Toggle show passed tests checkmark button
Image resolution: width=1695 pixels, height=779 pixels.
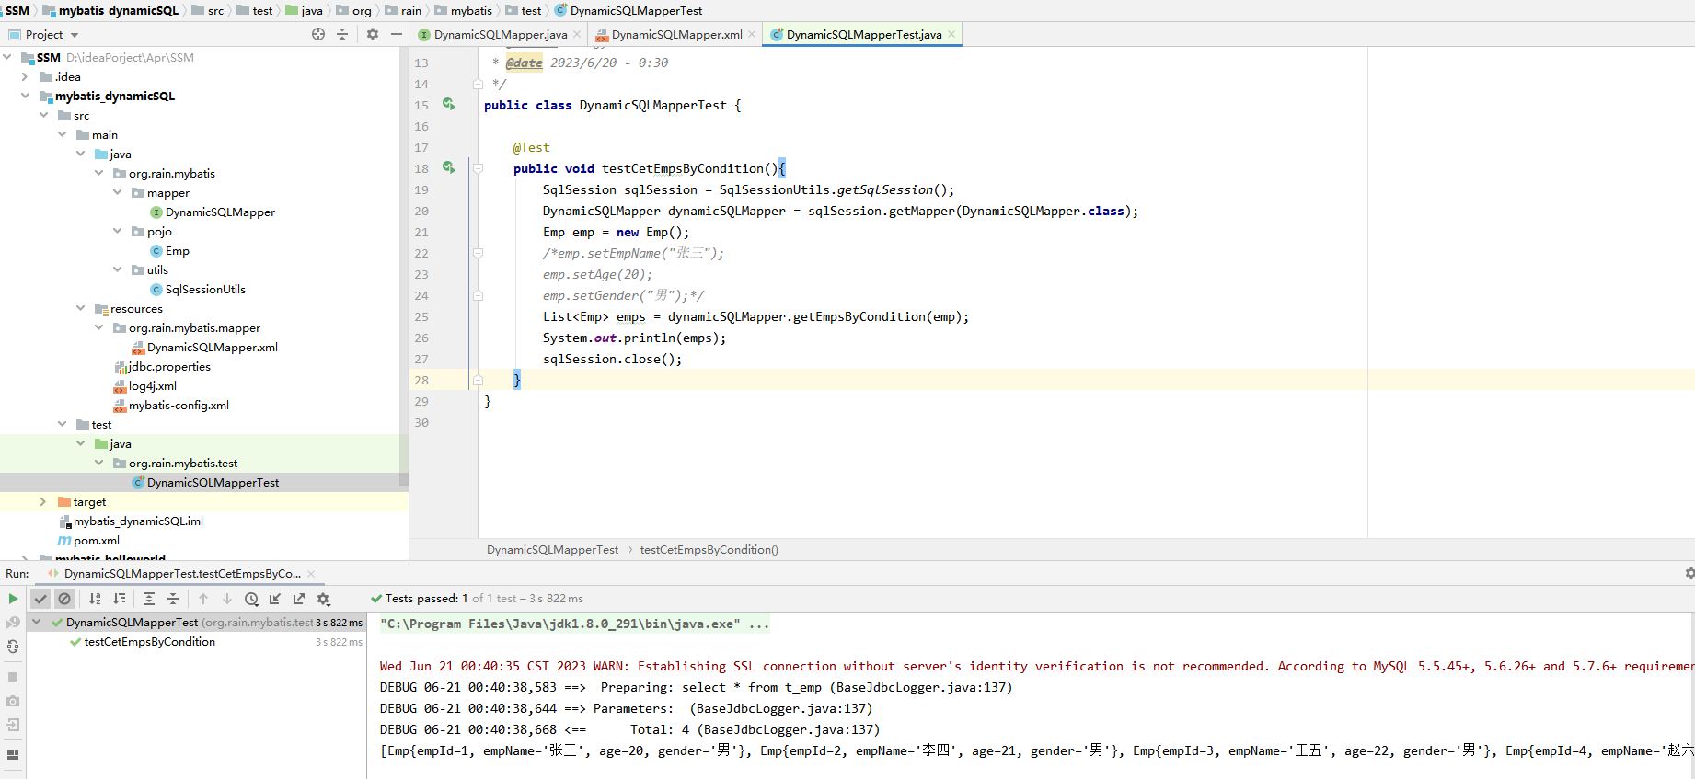40,599
